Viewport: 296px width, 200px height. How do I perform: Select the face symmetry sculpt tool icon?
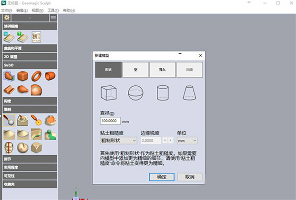9,147
